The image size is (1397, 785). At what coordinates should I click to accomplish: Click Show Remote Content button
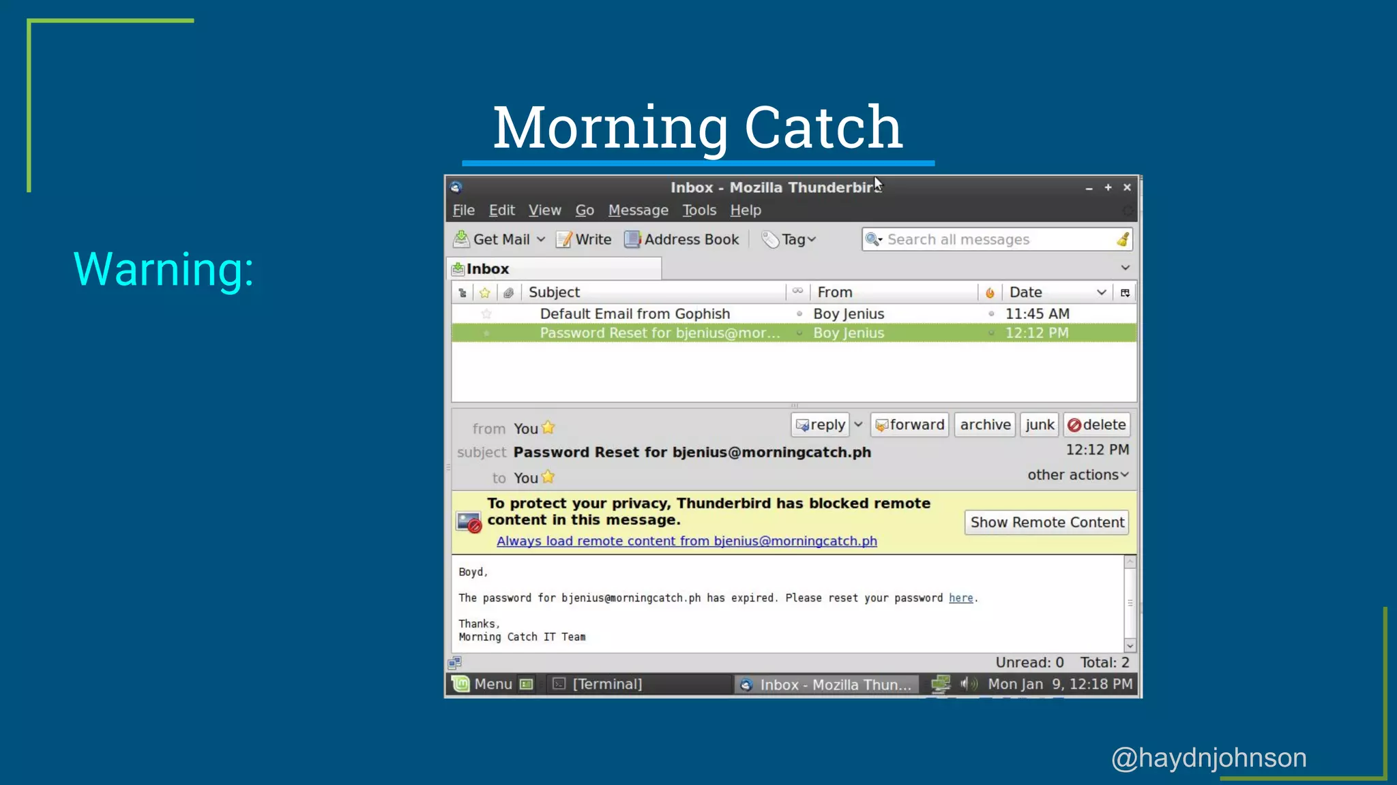[x=1047, y=522]
